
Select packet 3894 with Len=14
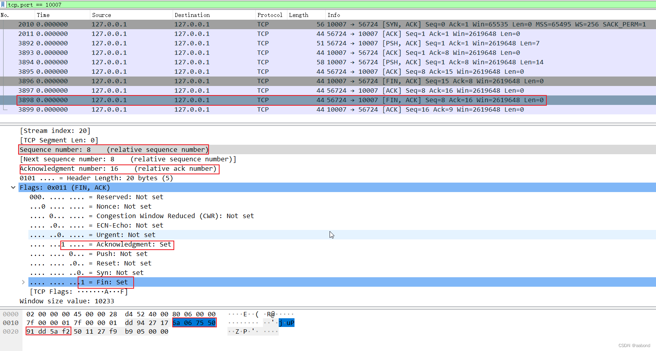coord(328,62)
